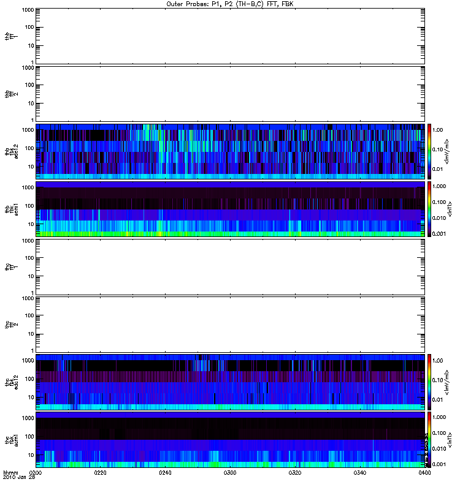Click the thb fbk scm1 spectrogram panel
460x490 pixels.
point(231,209)
